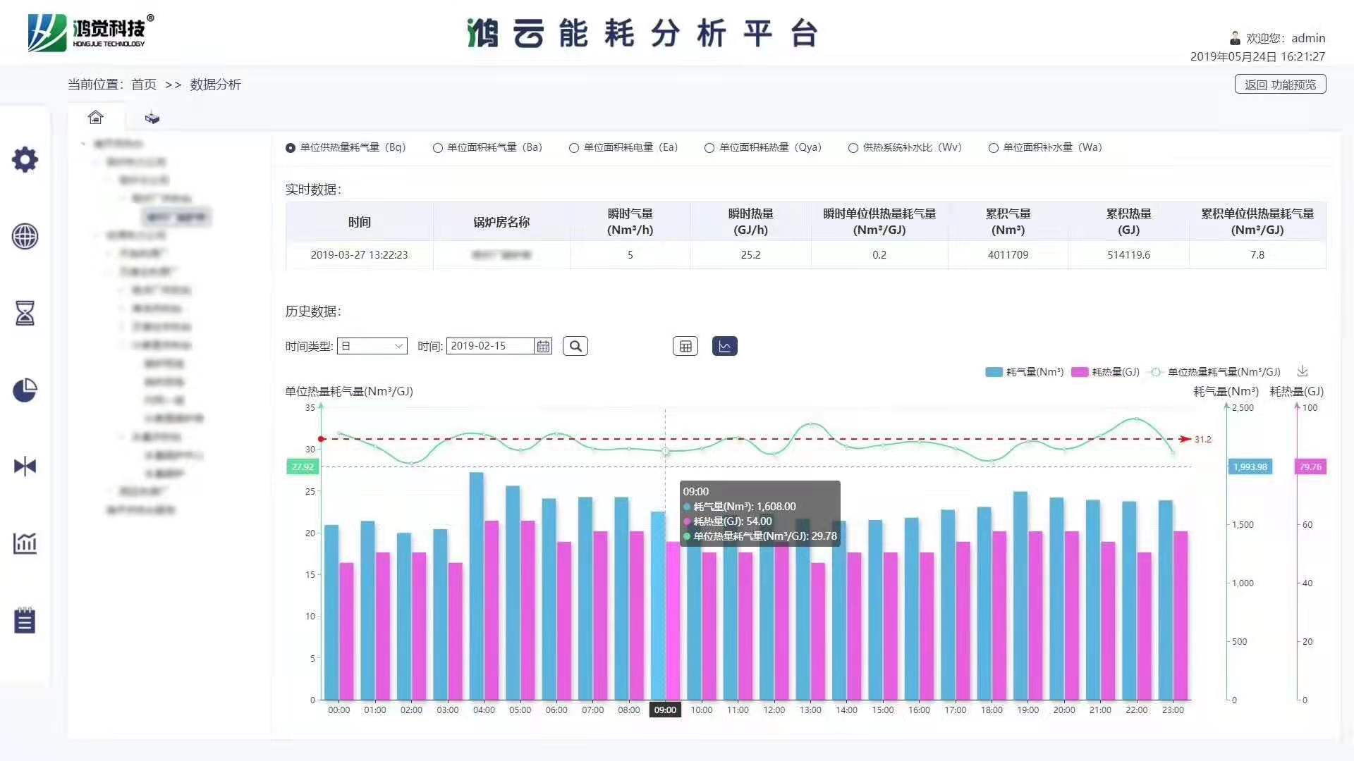
Task: Click the 时间 table column header
Action: coord(359,222)
